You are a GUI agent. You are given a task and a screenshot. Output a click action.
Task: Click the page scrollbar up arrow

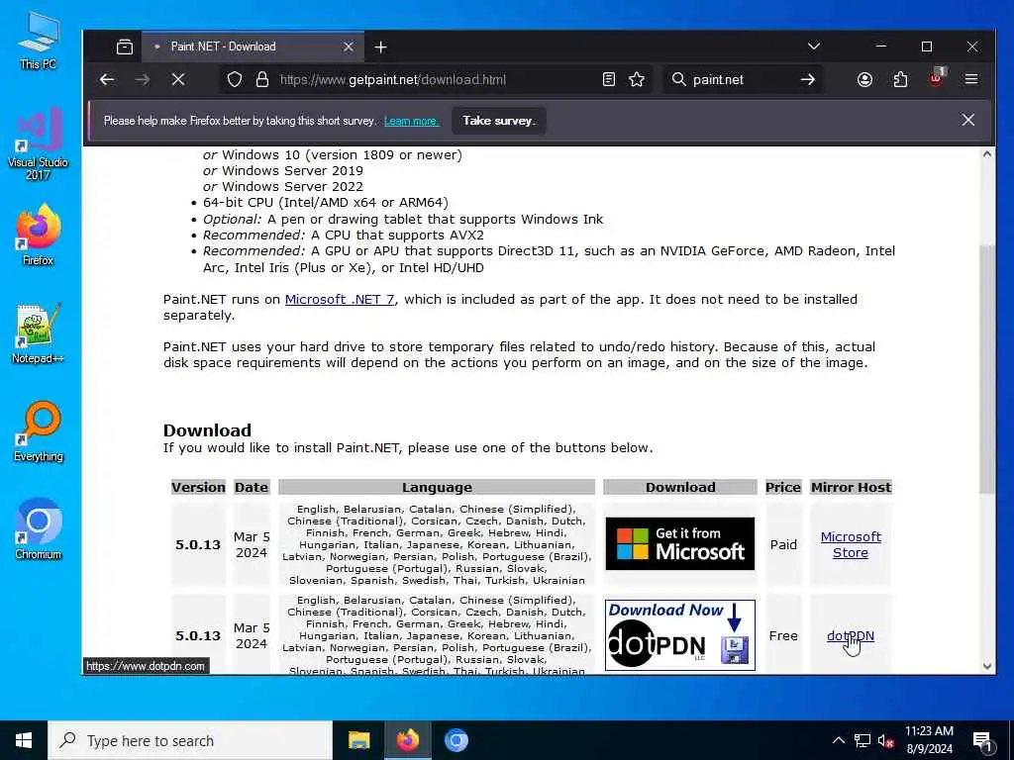[987, 153]
